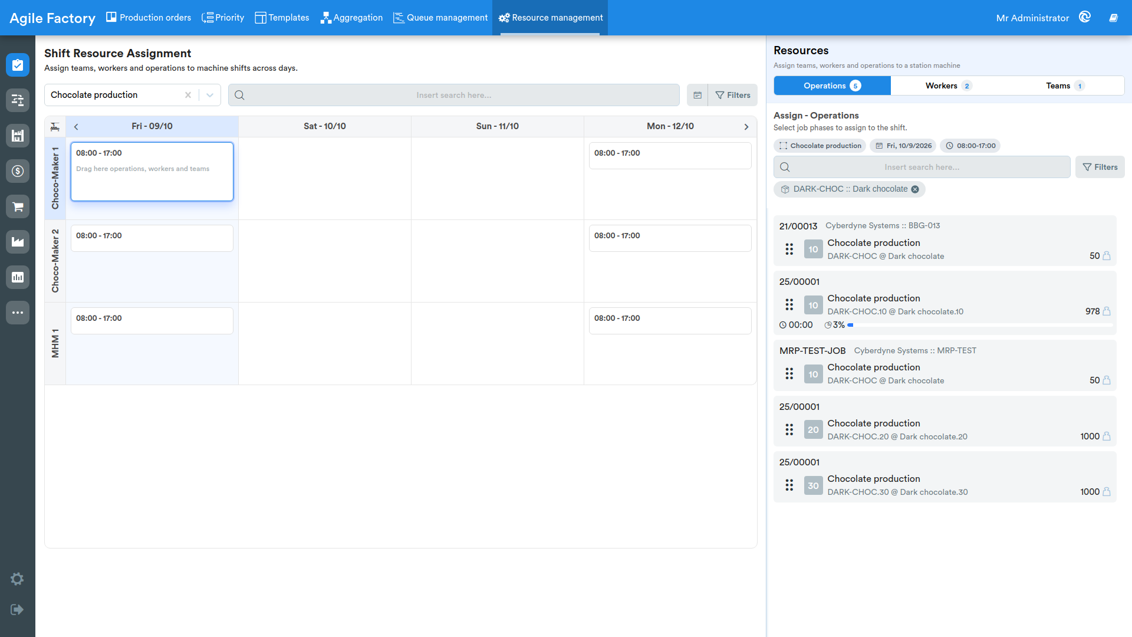Click the Fri - 09/10 column header
The height and width of the screenshot is (637, 1132).
(152, 127)
